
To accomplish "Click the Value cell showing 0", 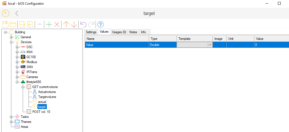I will pyautogui.click(x=271, y=45).
